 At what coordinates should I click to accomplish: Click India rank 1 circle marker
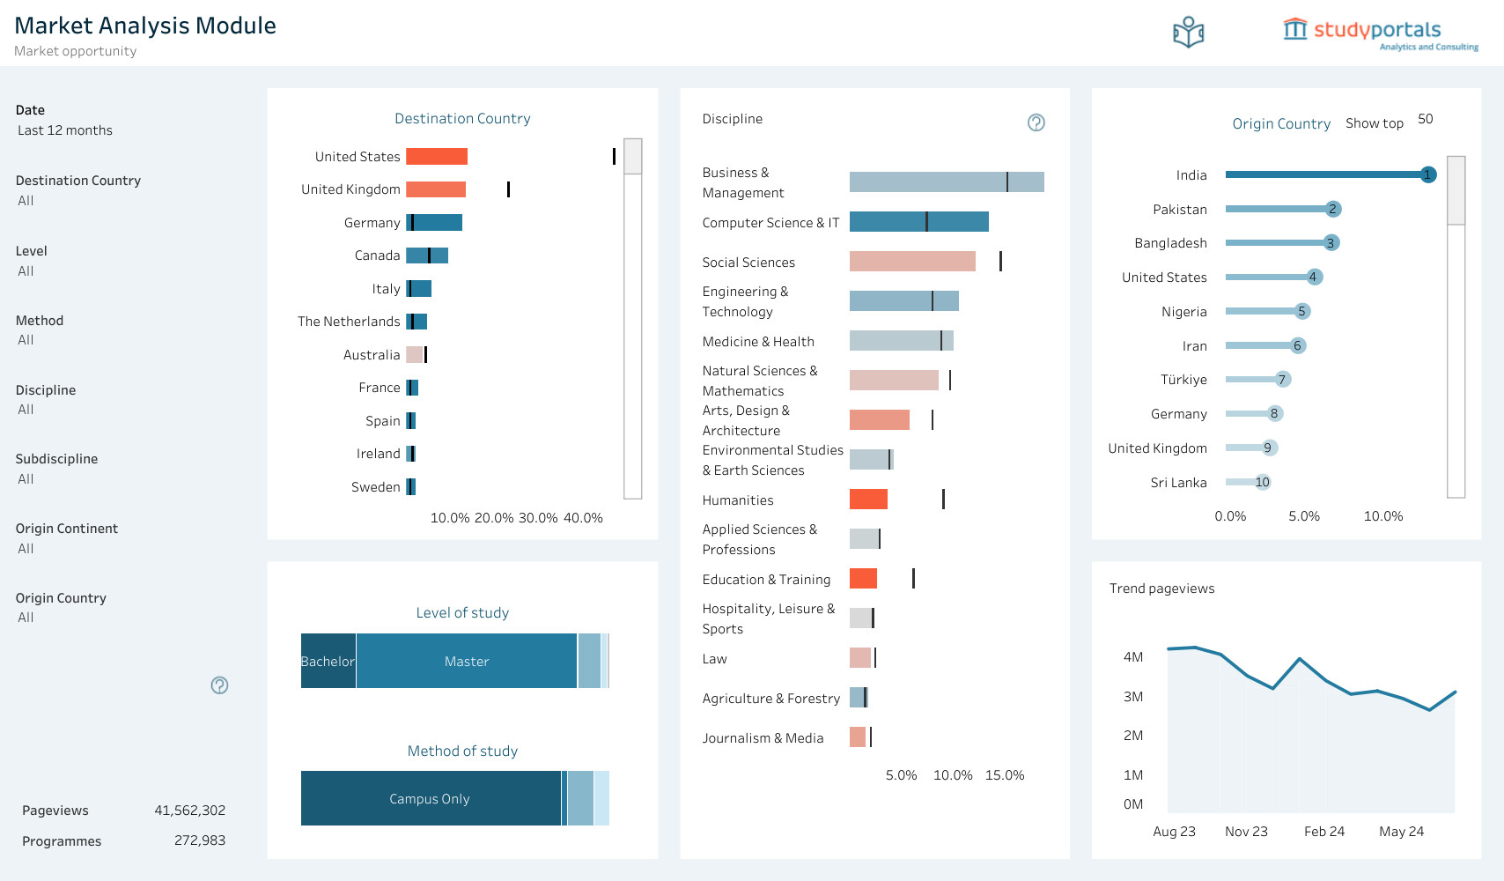pyautogui.click(x=1428, y=174)
